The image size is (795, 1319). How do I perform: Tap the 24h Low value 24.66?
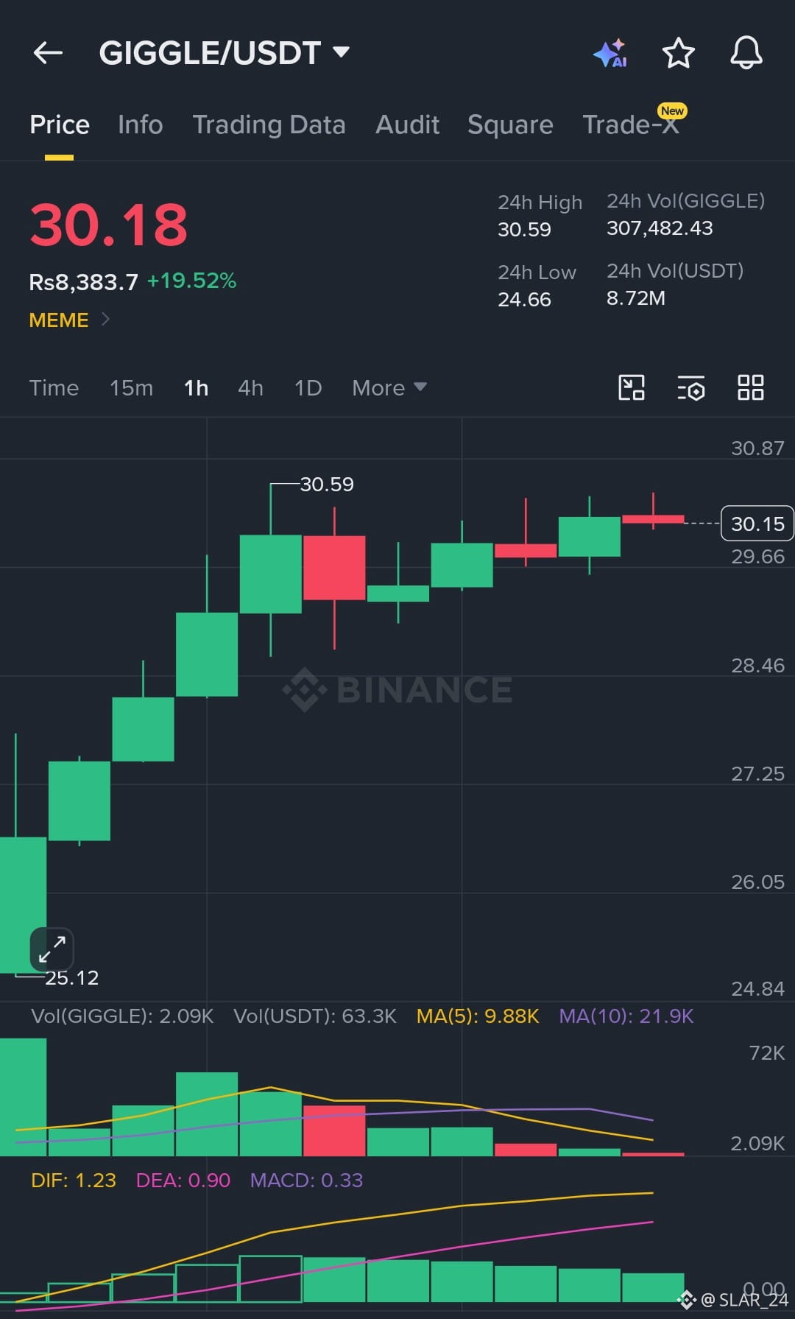tap(524, 300)
